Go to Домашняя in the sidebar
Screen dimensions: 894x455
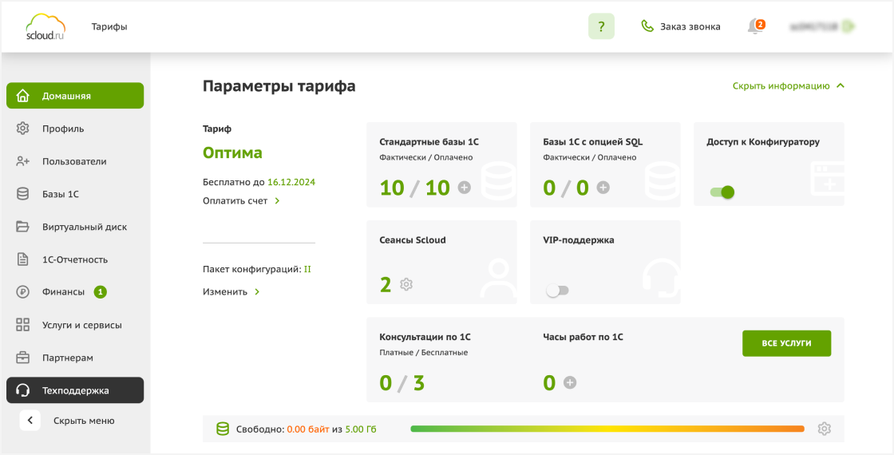[x=75, y=96]
